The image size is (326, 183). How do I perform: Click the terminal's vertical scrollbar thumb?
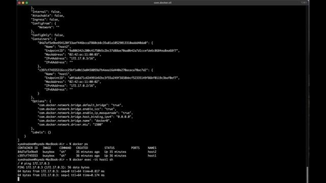click(x=307, y=174)
